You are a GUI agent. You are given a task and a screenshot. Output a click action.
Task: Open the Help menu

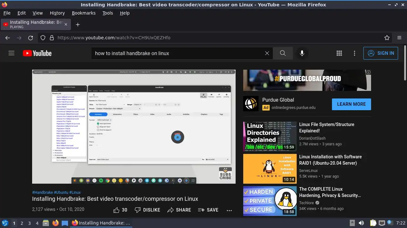[125, 13]
